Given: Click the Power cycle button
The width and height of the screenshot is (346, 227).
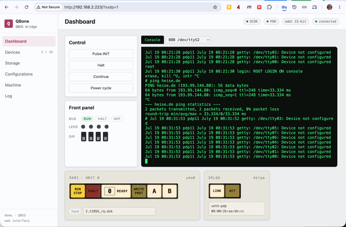Looking at the screenshot, I should [101, 88].
